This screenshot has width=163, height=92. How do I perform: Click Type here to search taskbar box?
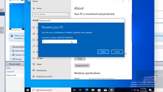pos(51,90)
